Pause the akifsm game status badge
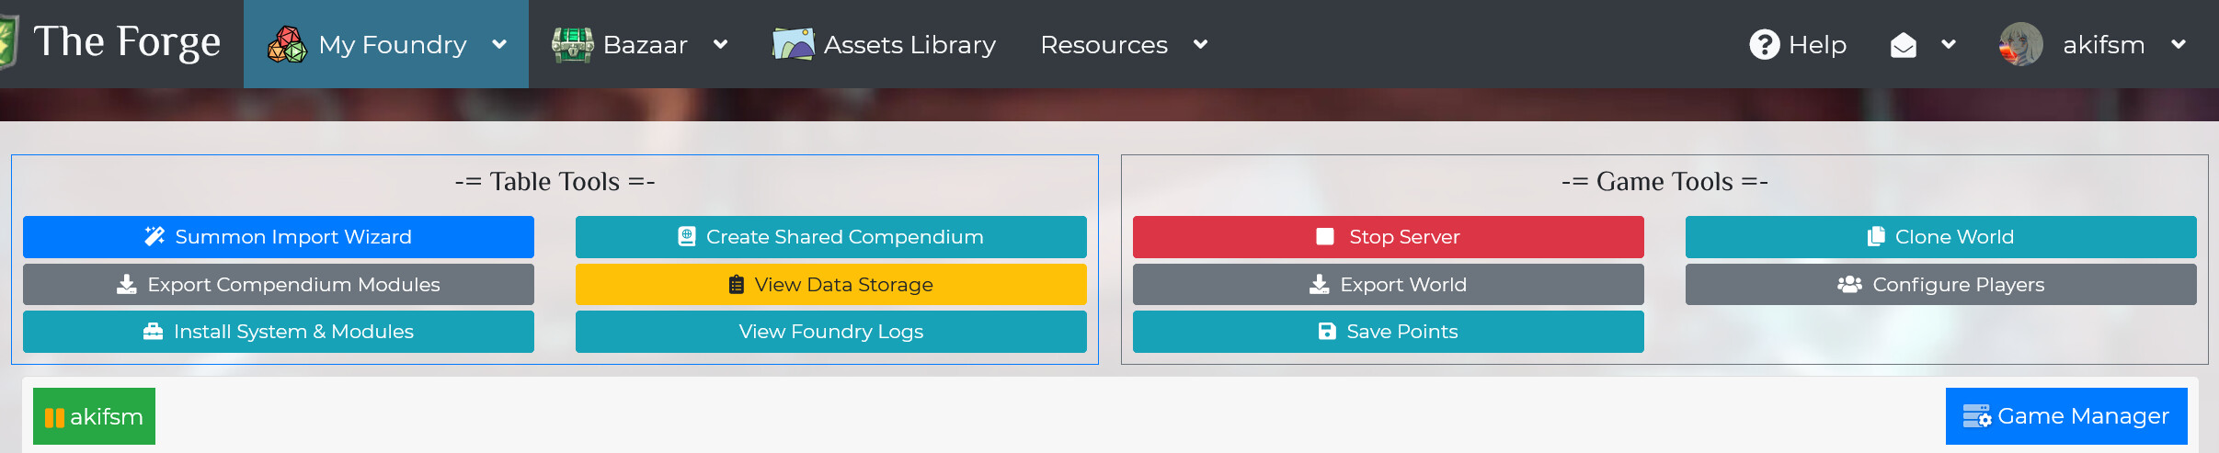 pos(94,417)
